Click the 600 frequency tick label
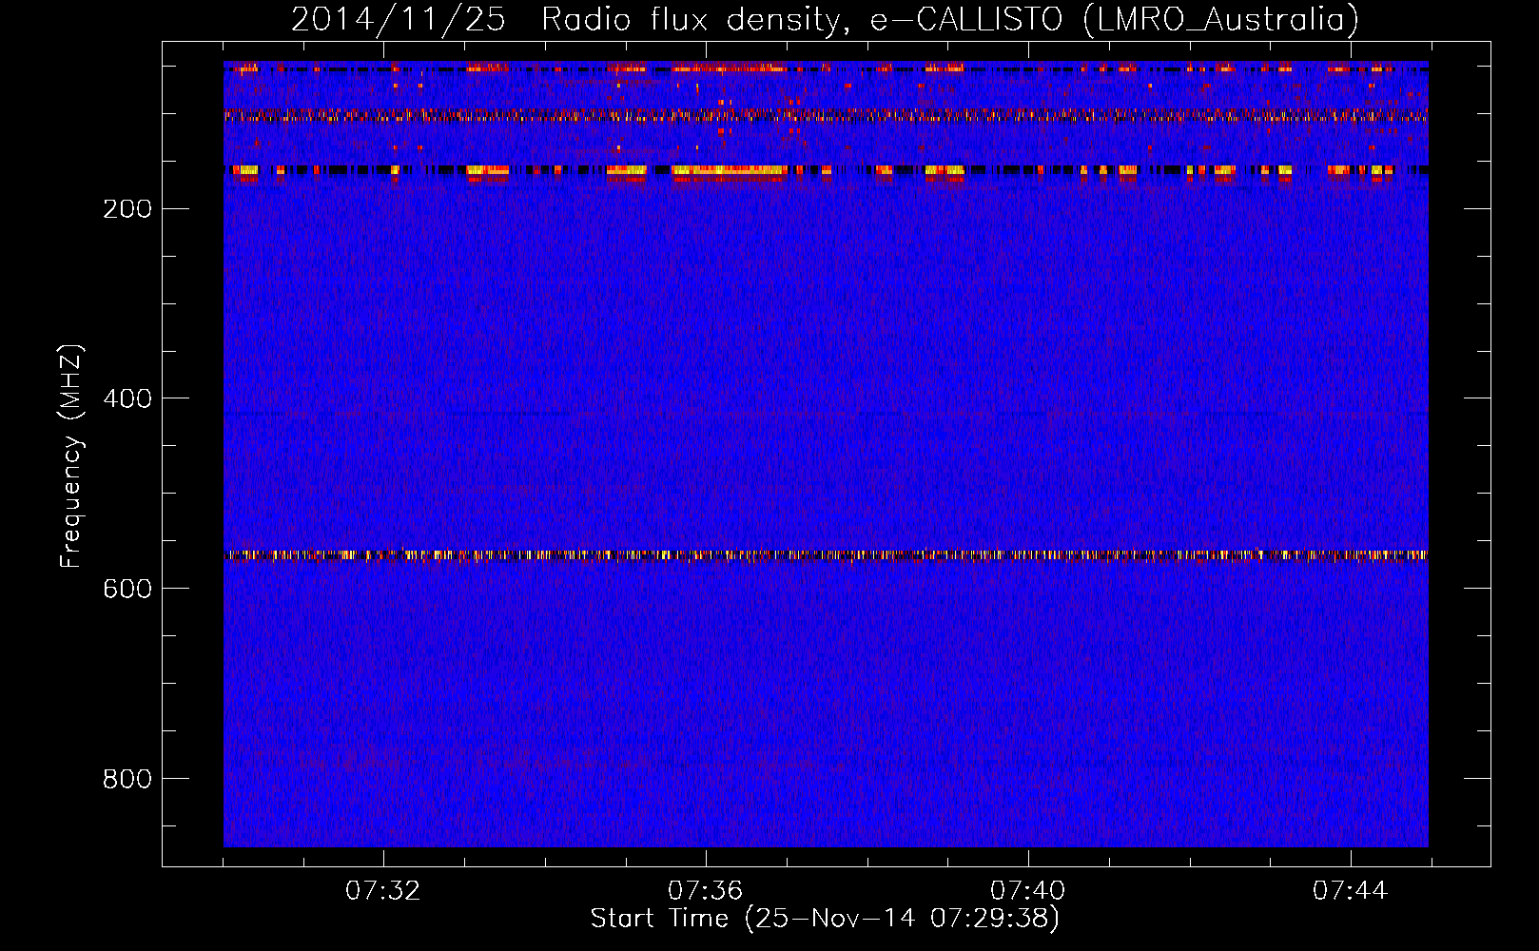1539x951 pixels. tap(127, 589)
